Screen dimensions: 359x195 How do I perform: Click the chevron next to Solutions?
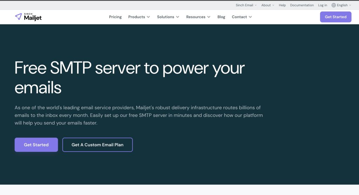[177, 17]
